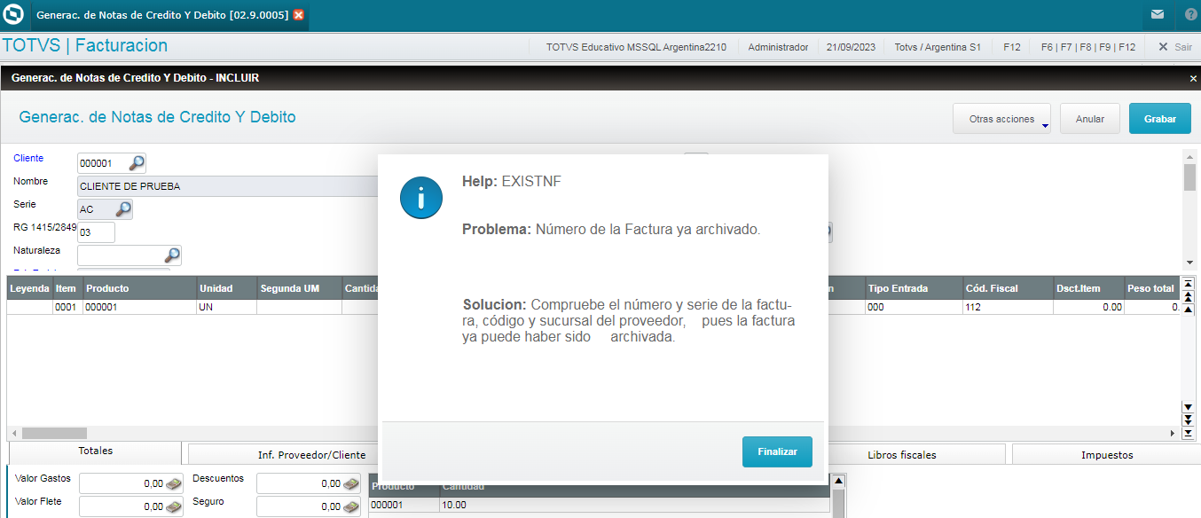Screen dimensions: 1201x518
Task: Click the Leyenda column header
Action: pyautogui.click(x=29, y=288)
